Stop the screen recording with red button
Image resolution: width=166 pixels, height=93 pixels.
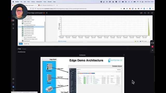tap(153, 47)
